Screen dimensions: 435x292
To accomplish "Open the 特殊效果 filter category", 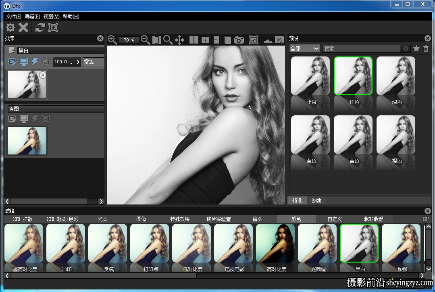I will coord(180,219).
